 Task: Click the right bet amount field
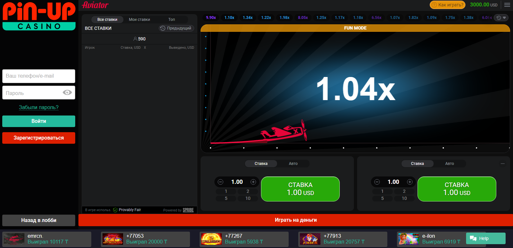pyautogui.click(x=393, y=182)
